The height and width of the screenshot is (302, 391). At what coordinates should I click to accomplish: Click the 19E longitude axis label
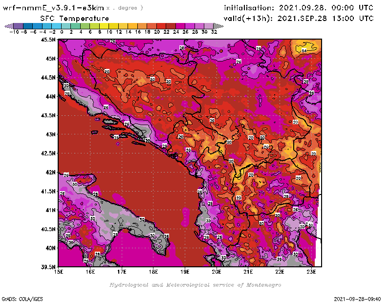[x=185, y=272]
